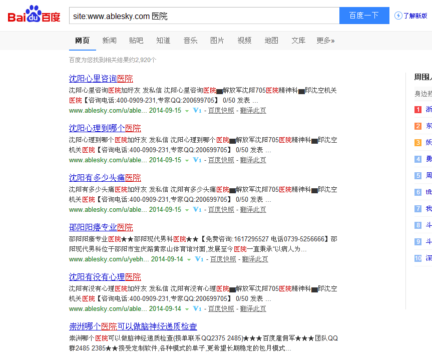Viewport: 432px width, 353px height.
Task: Click the number 3 rank badge in sidebar
Action: click(417, 143)
